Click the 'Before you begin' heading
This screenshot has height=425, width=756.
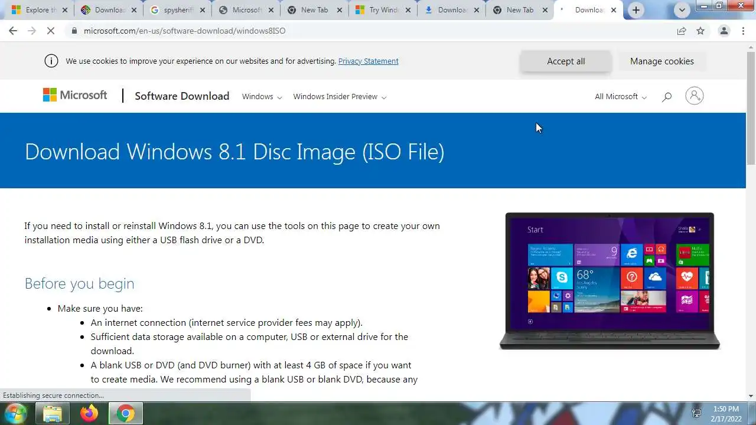coord(79,283)
